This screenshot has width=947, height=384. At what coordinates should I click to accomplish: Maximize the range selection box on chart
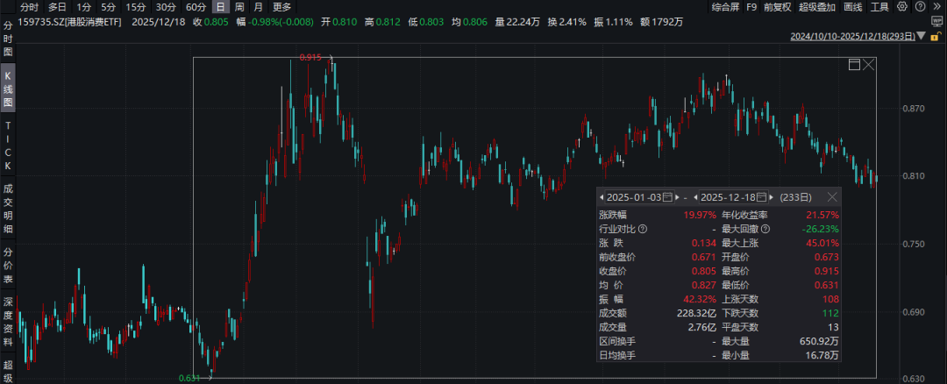point(854,65)
